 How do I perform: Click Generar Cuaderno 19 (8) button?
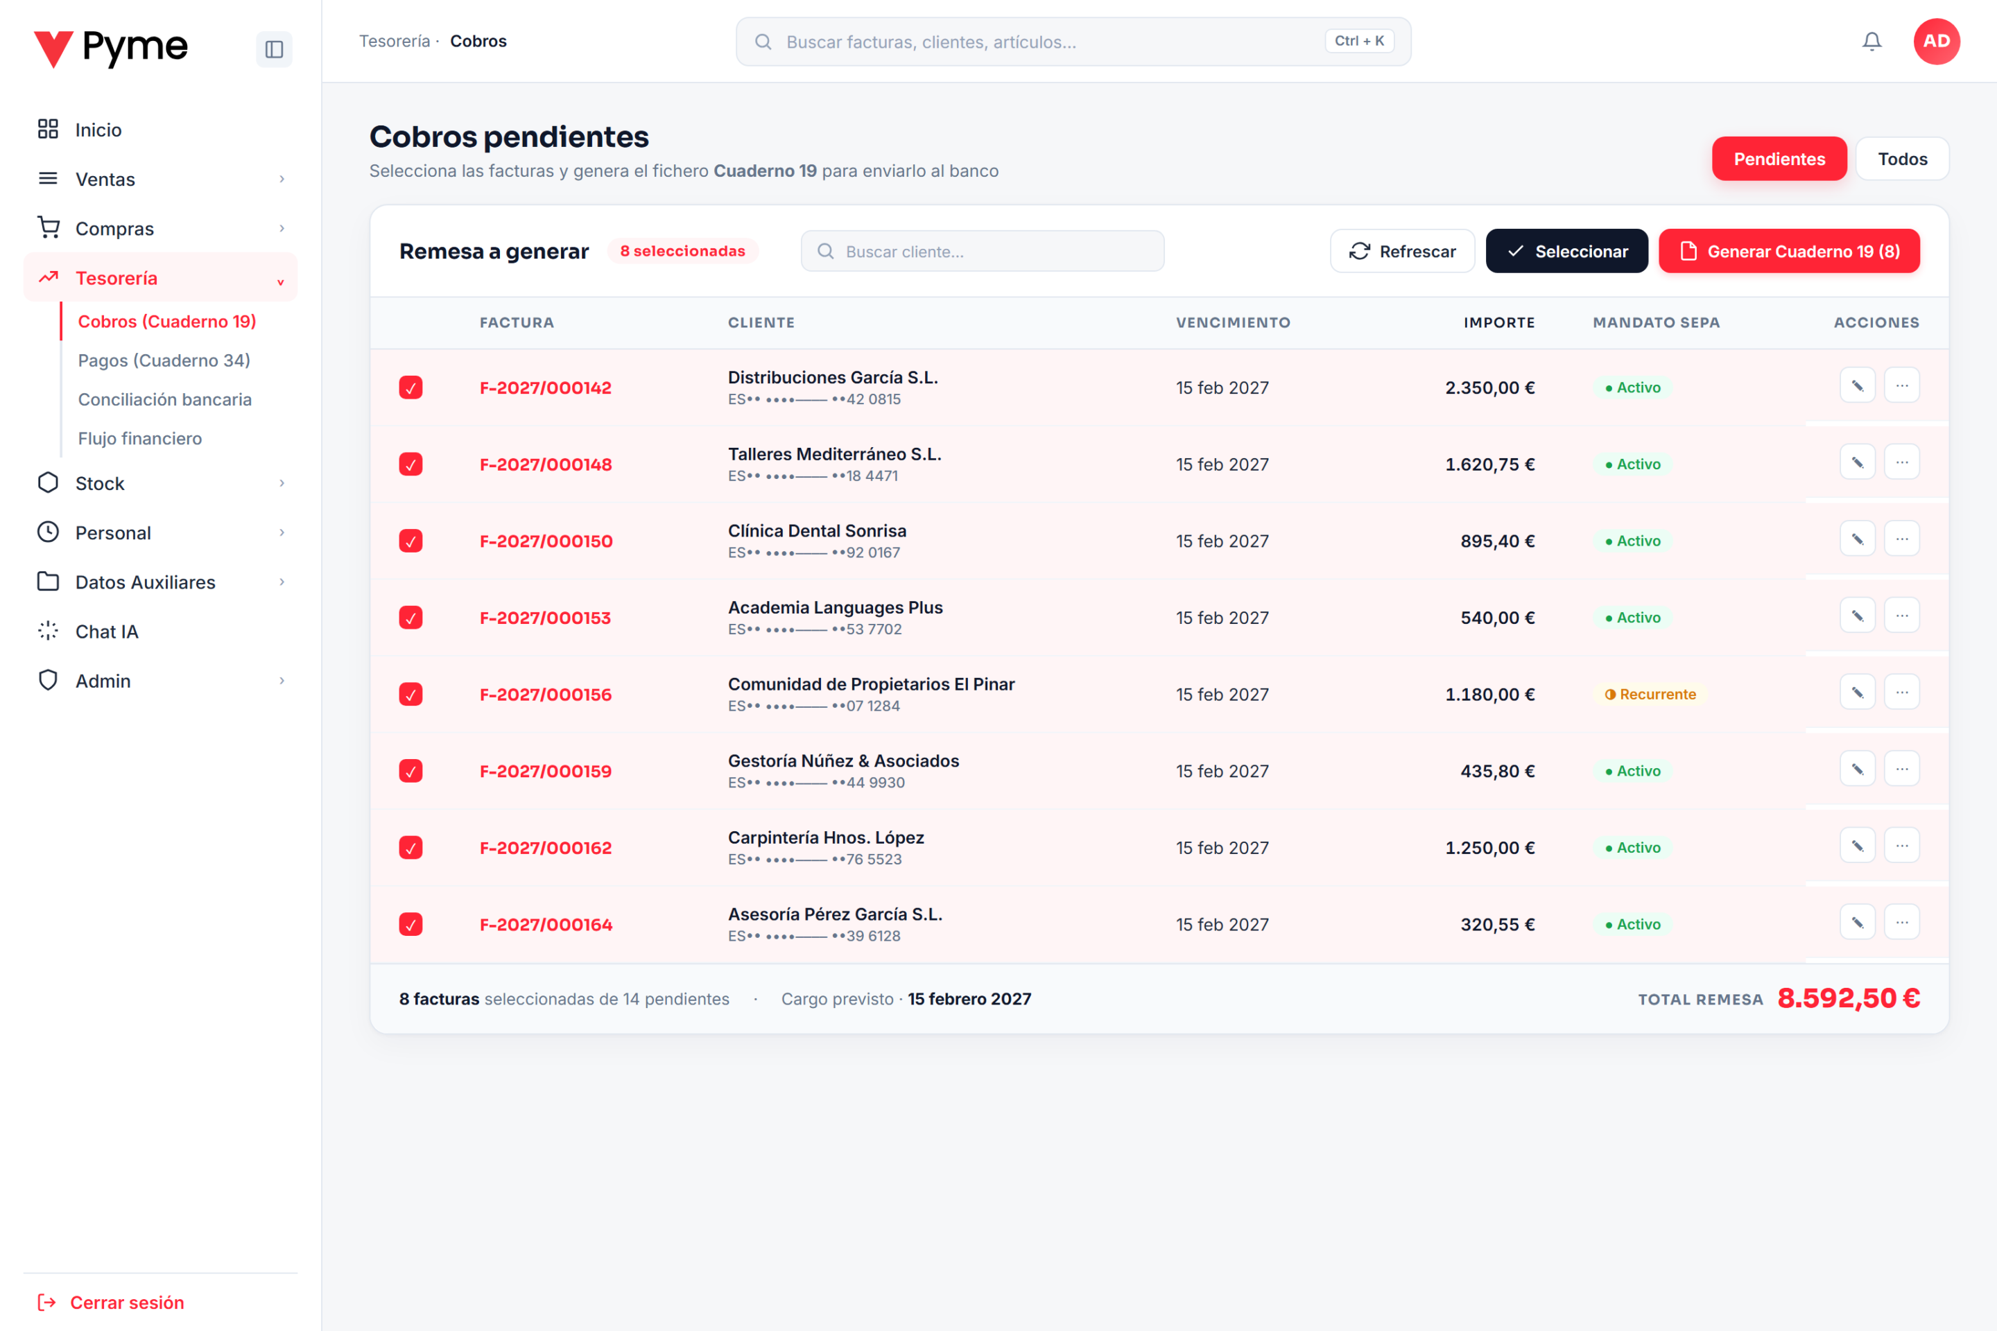(1789, 251)
